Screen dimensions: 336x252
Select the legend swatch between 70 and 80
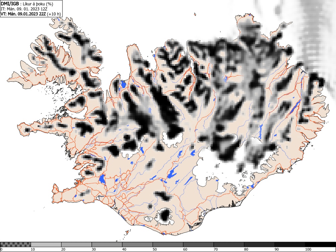[x=229, y=245]
